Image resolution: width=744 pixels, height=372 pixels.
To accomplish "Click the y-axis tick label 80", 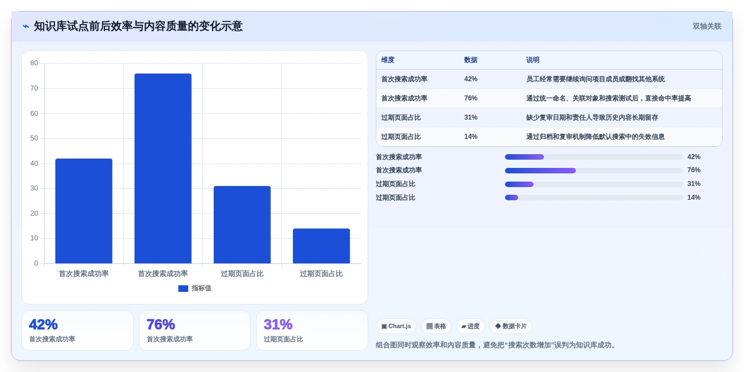I will click(34, 63).
